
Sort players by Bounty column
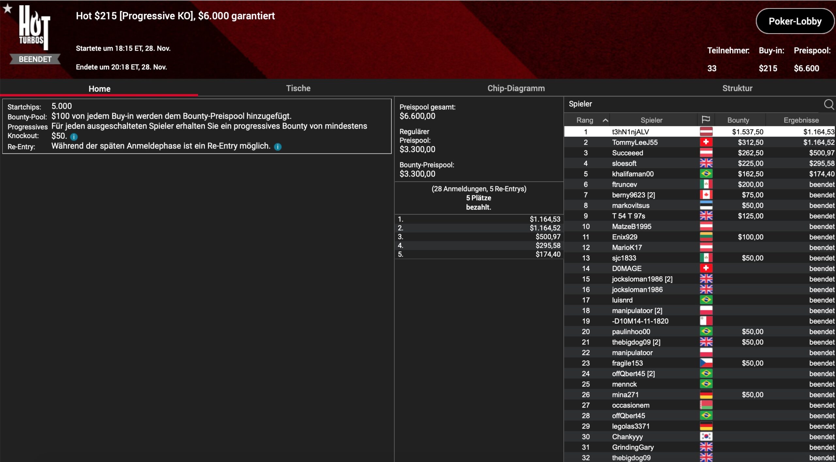738,120
